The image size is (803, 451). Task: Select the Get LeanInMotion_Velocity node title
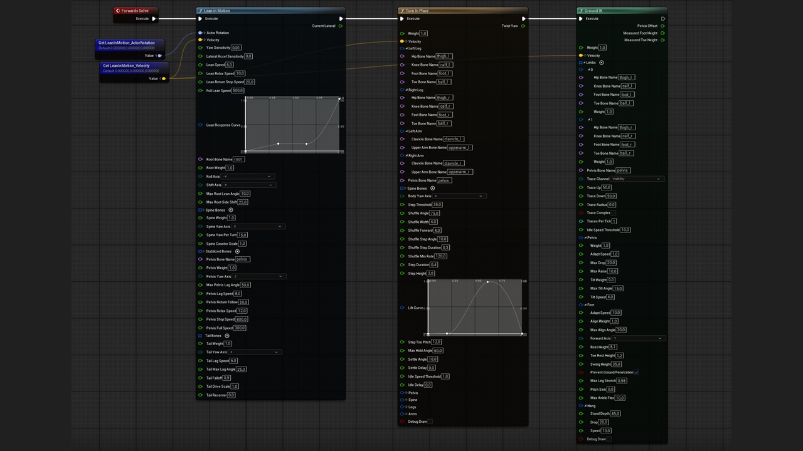[126, 65]
